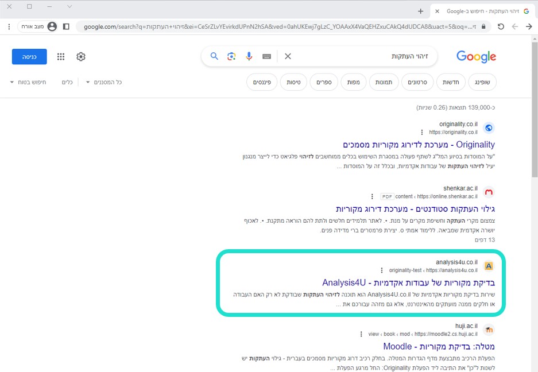Open the tab search chevron in title bar
538x372 pixels.
click(69, 6)
